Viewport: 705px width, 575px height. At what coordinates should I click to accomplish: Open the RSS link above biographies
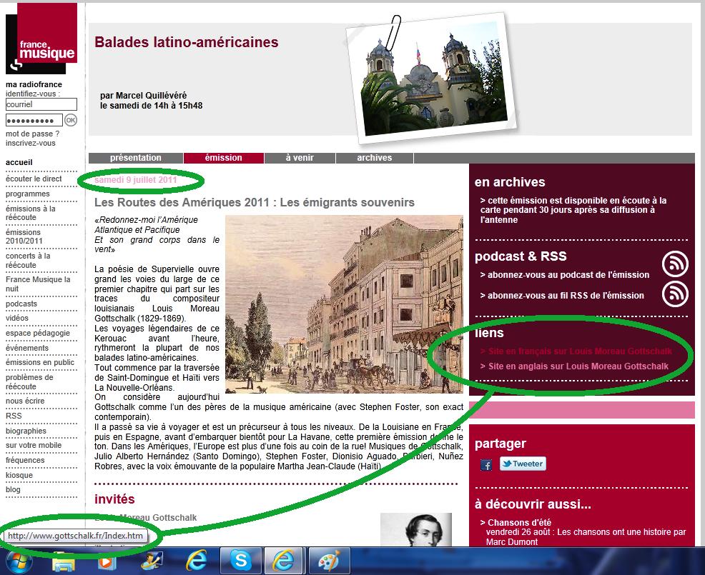[x=14, y=416]
